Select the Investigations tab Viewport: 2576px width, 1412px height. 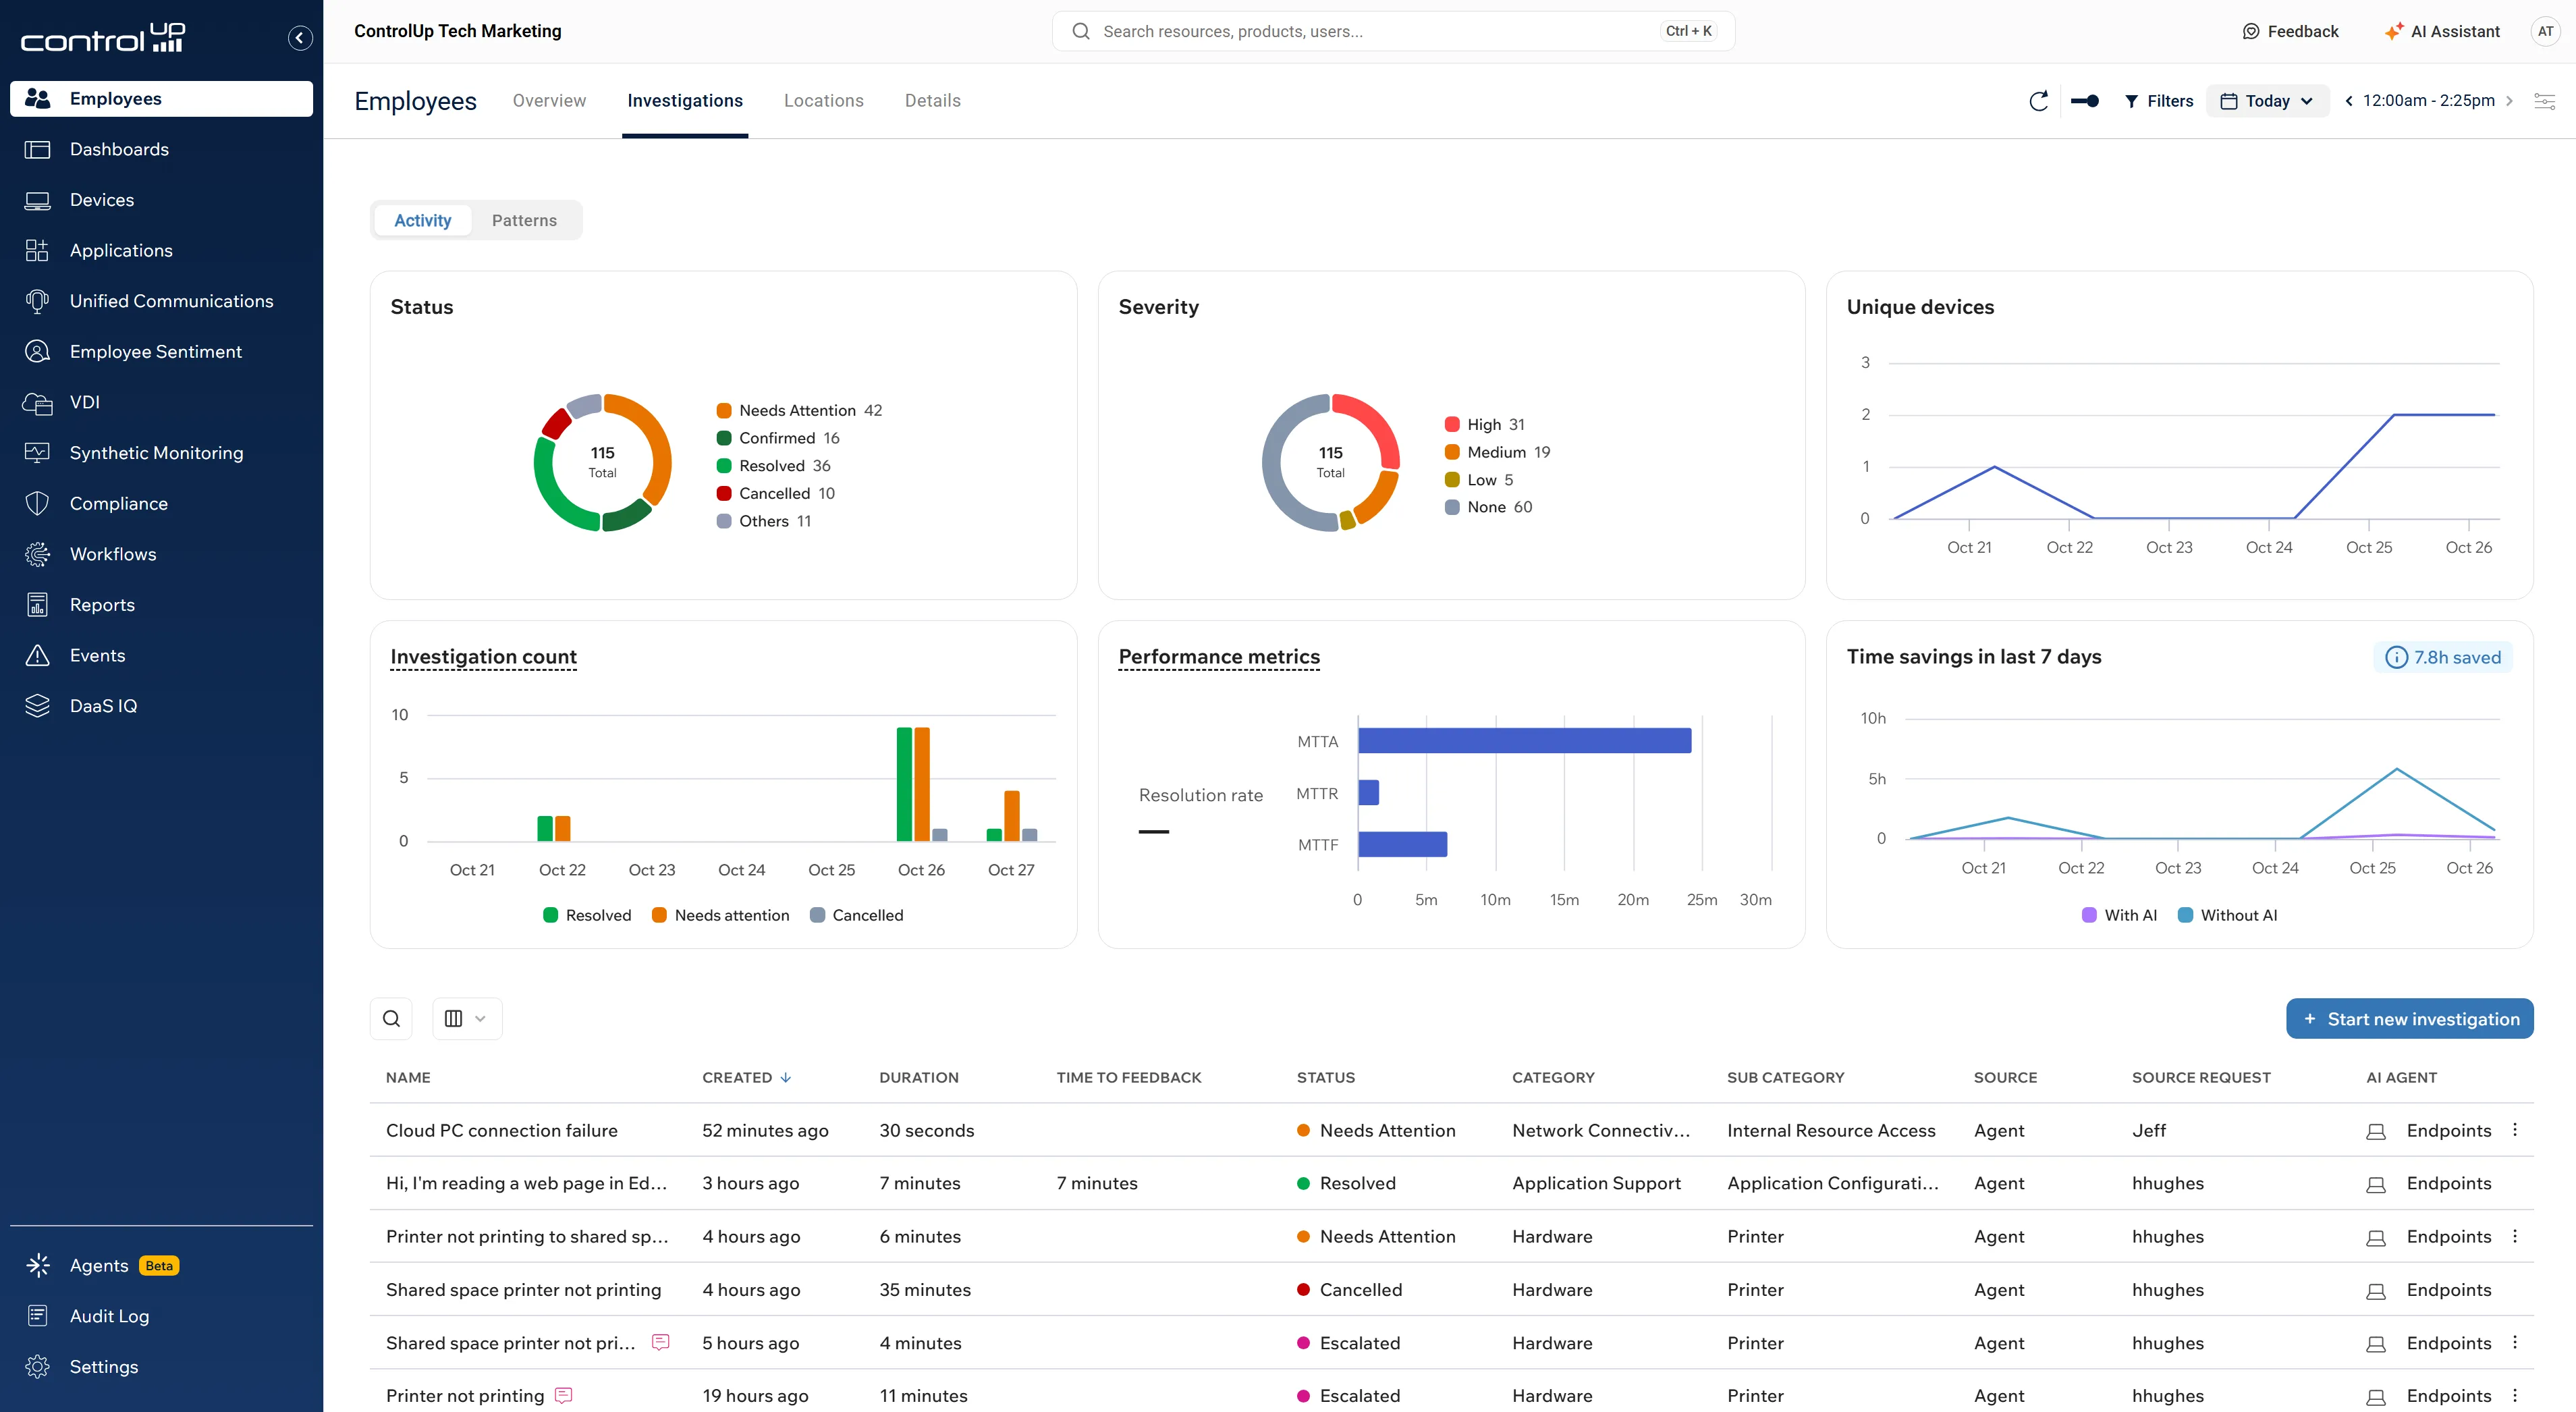(685, 101)
